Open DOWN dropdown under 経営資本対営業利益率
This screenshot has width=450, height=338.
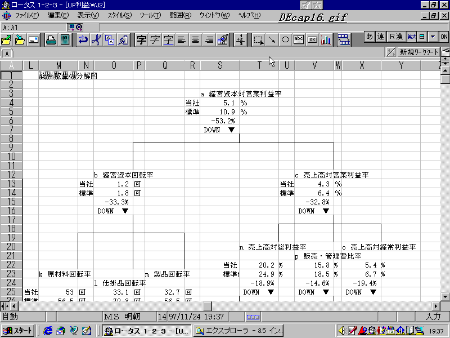[x=231, y=130]
